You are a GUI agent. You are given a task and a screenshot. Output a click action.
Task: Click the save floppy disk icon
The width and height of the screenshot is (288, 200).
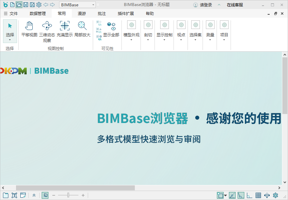26,5
